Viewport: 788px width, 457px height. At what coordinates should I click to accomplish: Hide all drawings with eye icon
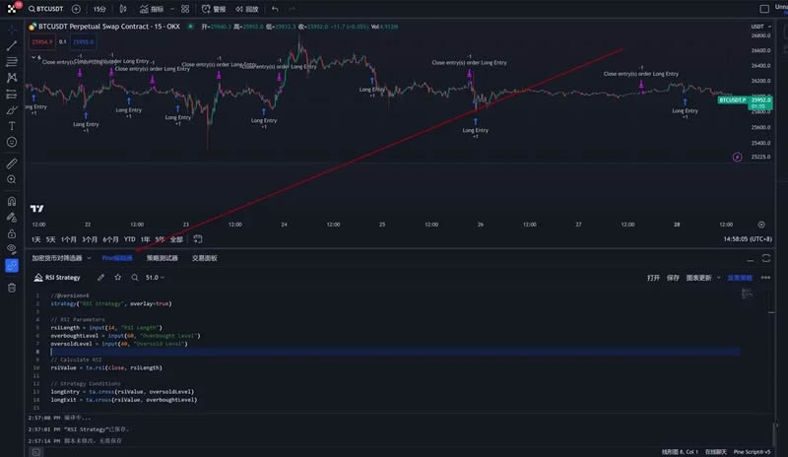tap(12, 249)
